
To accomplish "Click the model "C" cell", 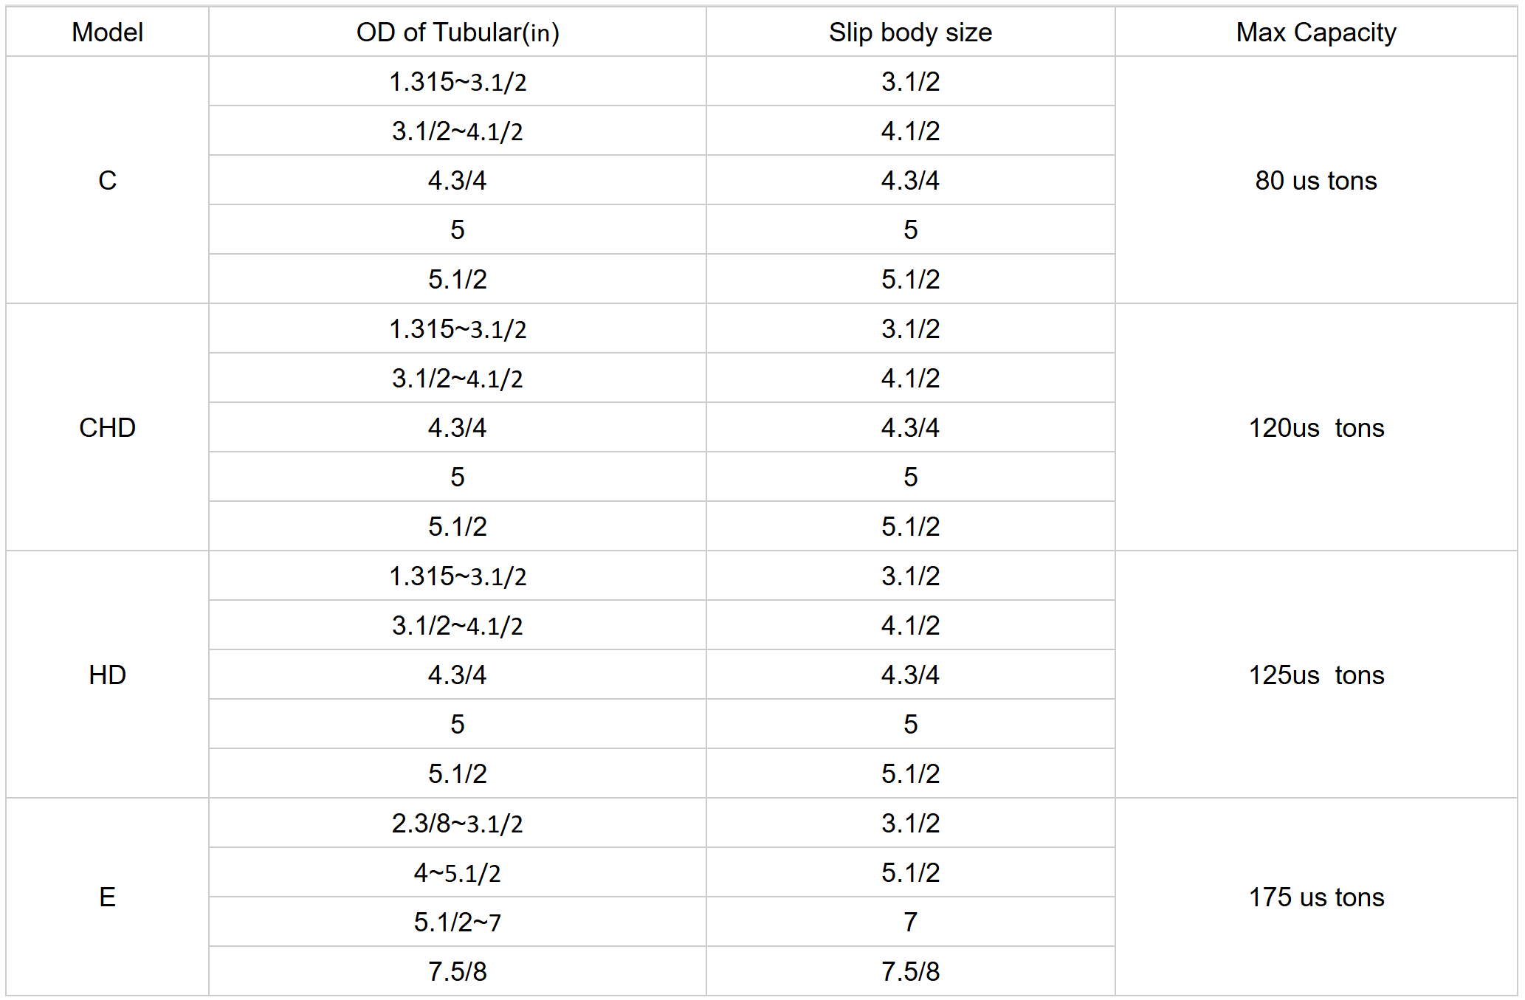I will [x=107, y=180].
